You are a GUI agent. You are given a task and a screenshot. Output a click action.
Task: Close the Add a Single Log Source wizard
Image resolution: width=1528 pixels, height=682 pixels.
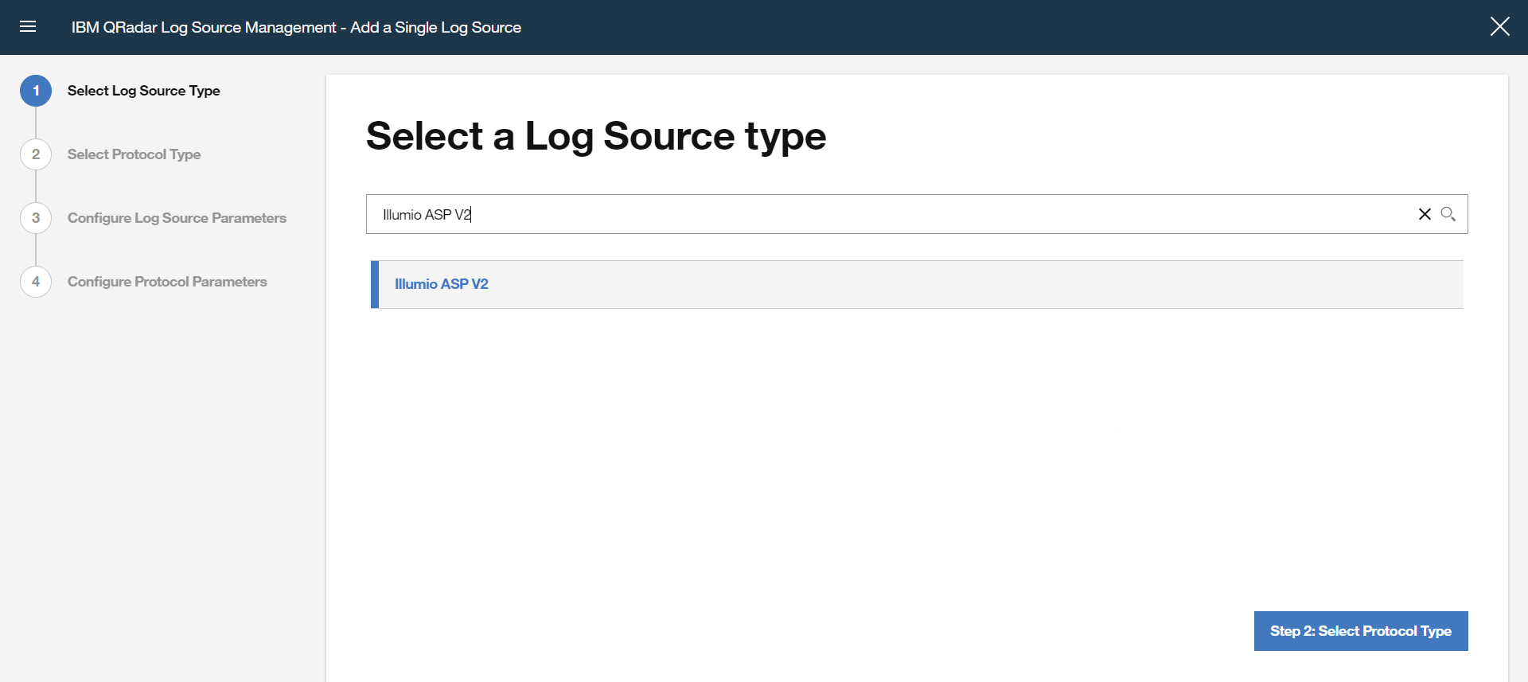tap(1499, 27)
